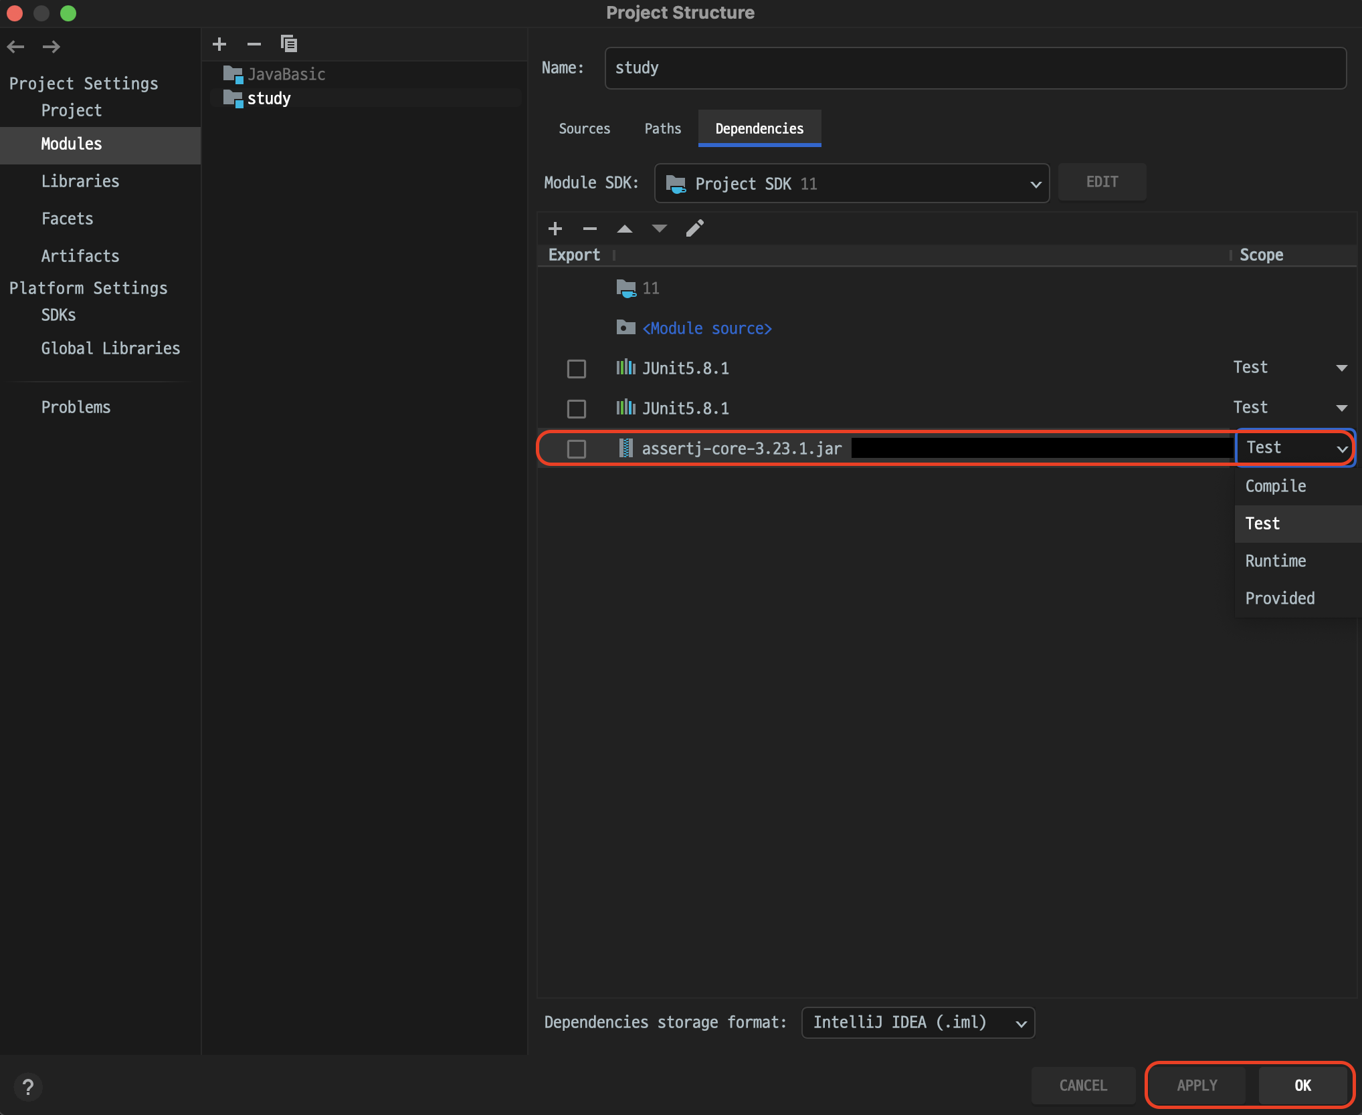The image size is (1362, 1115).
Task: Click the module Name input field
Action: tap(975, 68)
